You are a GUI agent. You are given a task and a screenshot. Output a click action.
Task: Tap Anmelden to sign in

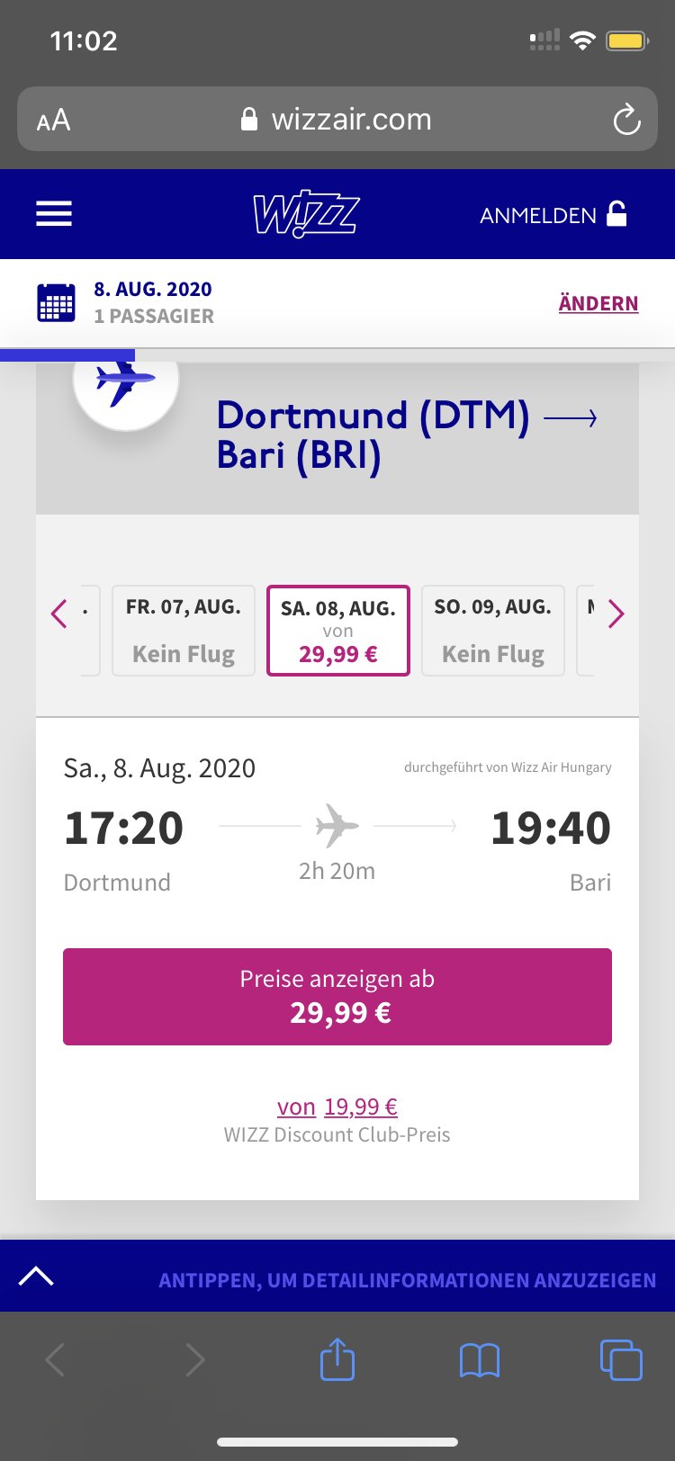(x=553, y=215)
